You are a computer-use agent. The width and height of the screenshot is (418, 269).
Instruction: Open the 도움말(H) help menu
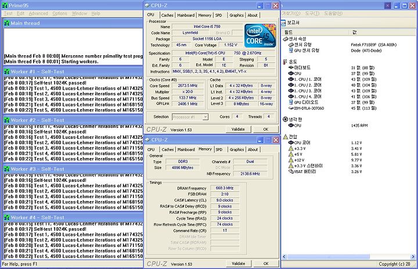point(333,13)
